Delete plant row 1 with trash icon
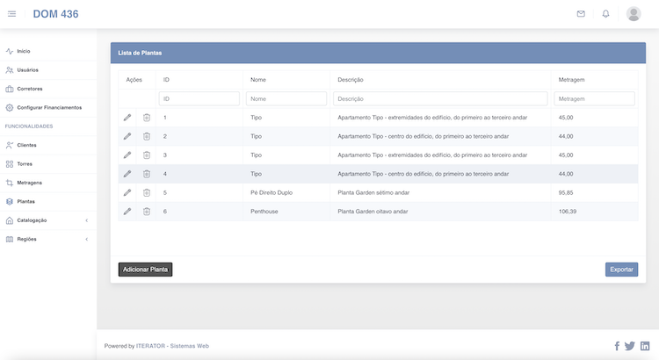This screenshot has height=360, width=659. (x=146, y=118)
